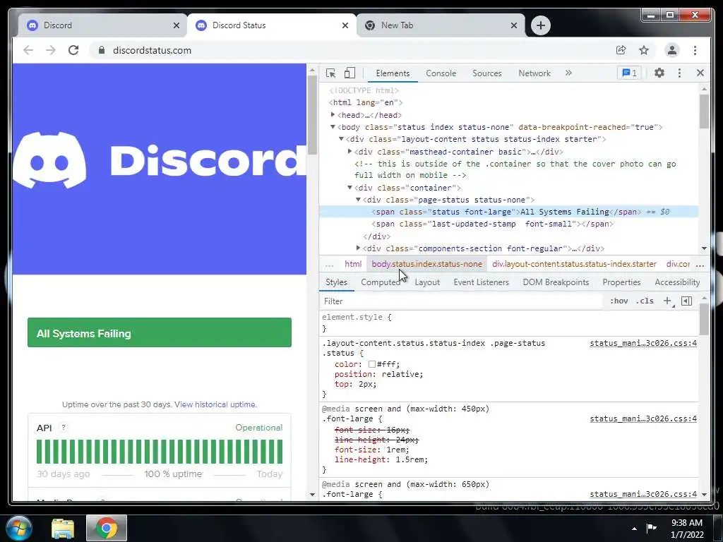723x542 pixels.
Task: Select the inspect element picker icon
Action: pyautogui.click(x=330, y=73)
